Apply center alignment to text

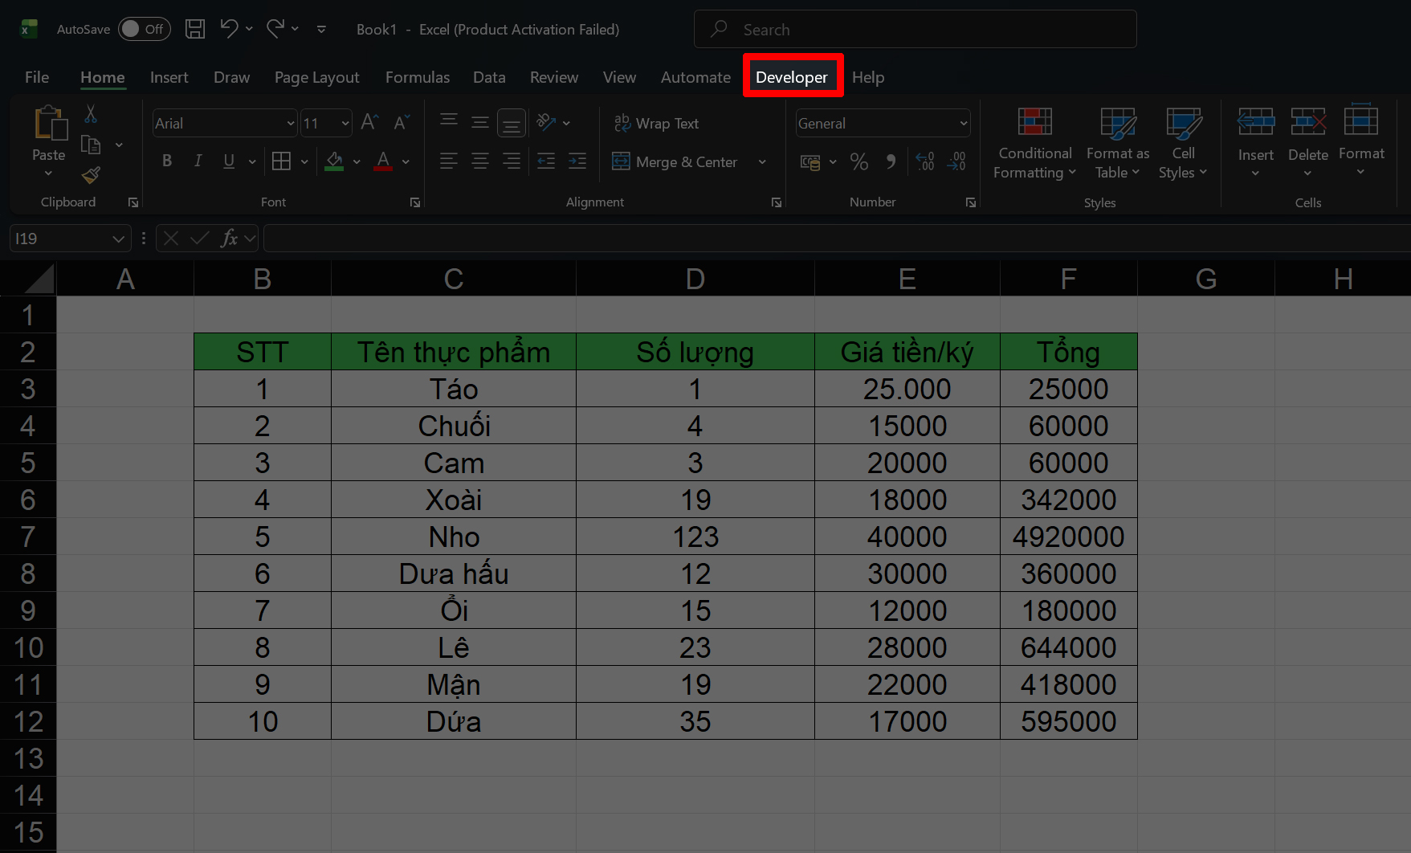coord(479,161)
